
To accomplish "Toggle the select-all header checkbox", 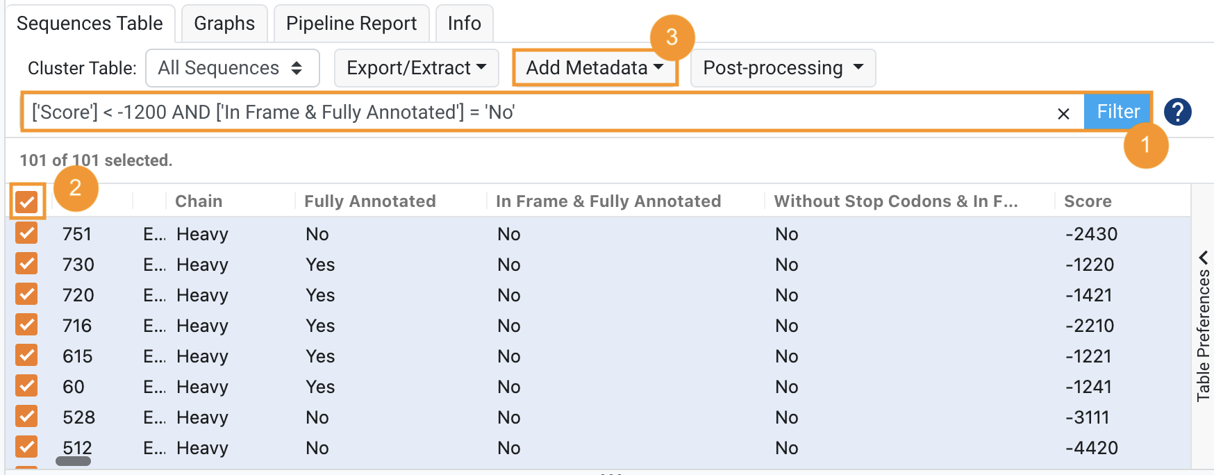I will (27, 202).
